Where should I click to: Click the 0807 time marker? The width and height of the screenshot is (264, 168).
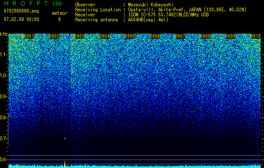click(x=180, y=36)
